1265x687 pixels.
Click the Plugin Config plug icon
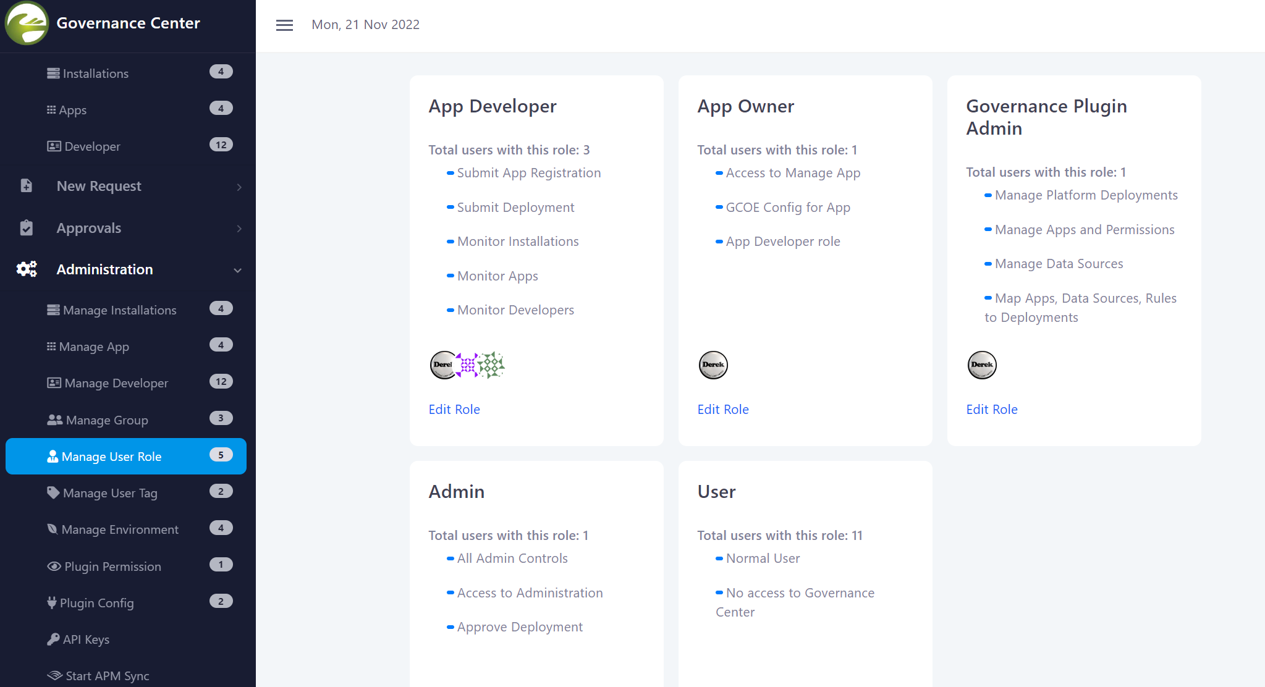click(52, 603)
